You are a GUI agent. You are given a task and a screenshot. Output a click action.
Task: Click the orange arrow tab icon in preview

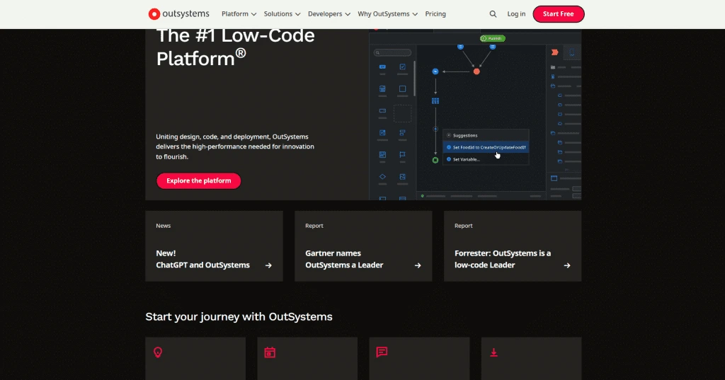pos(555,52)
